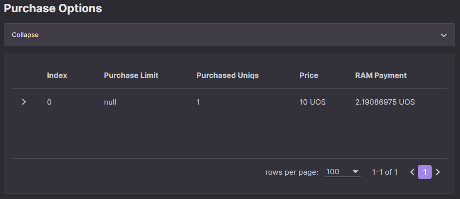Go to the next page arrow

click(x=438, y=172)
